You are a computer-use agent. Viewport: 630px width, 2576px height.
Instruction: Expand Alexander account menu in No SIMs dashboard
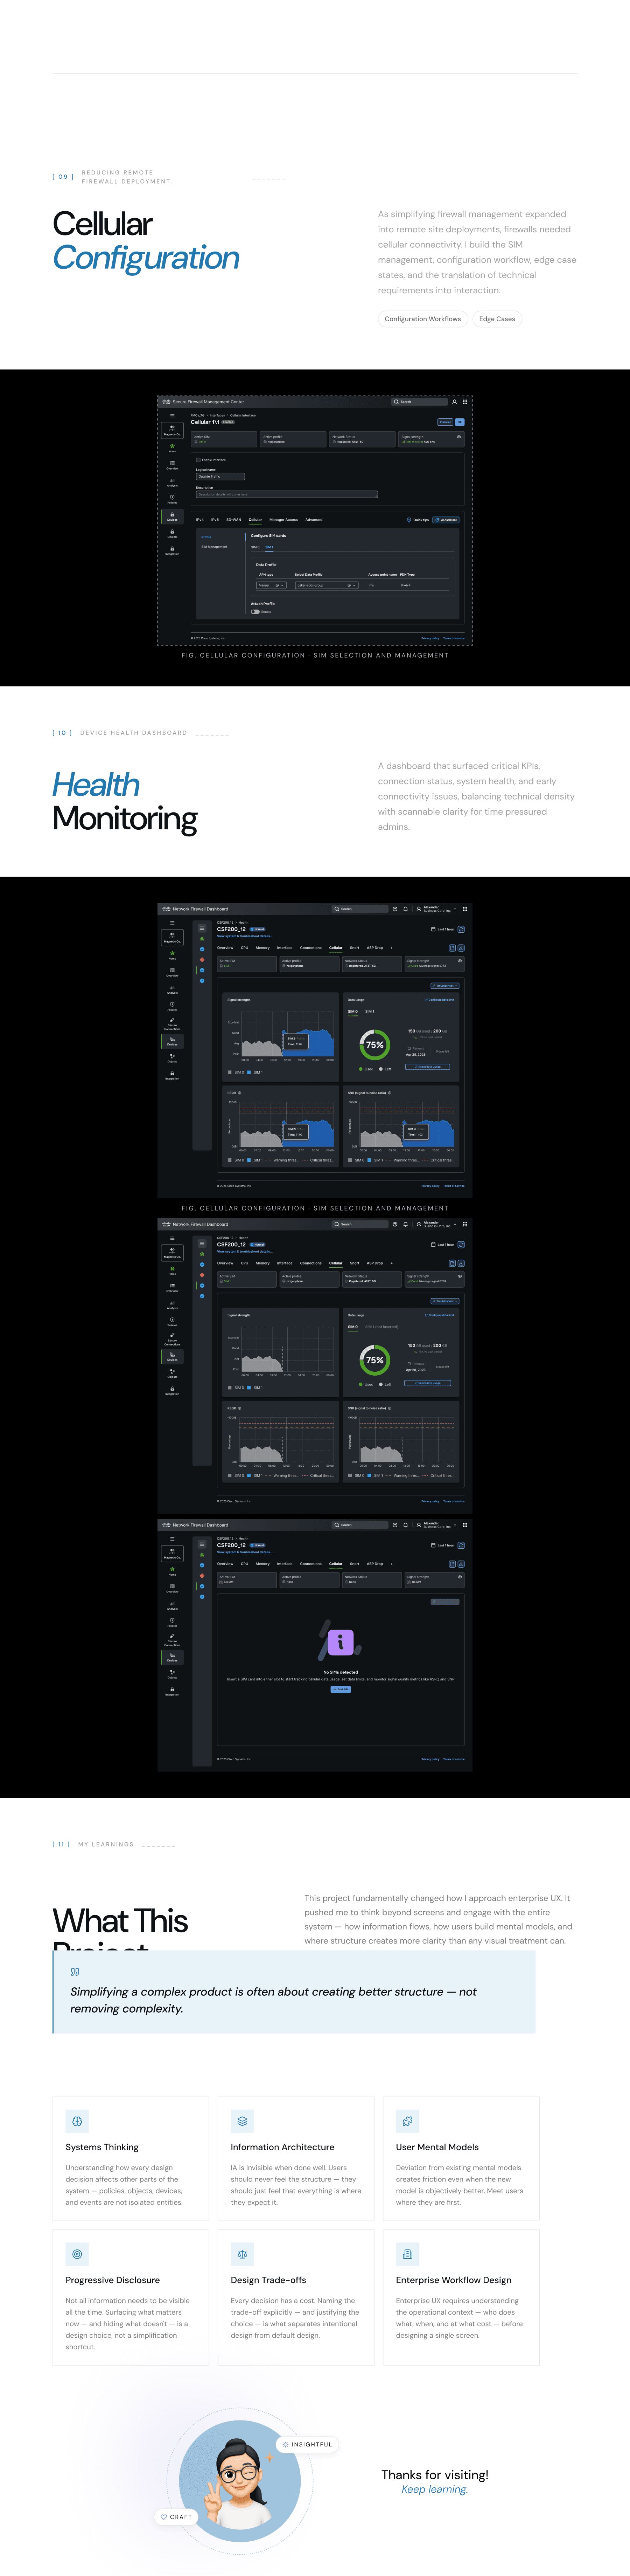[437, 1525]
